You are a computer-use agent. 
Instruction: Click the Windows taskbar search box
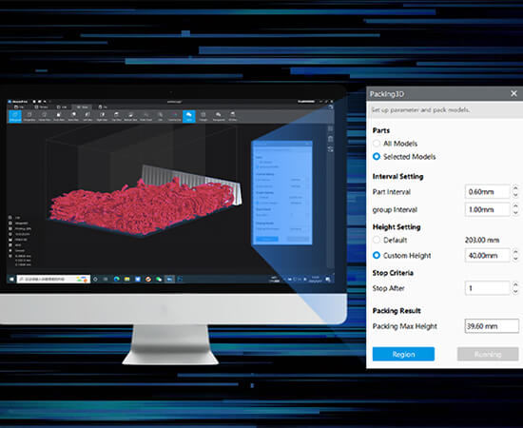(53, 279)
